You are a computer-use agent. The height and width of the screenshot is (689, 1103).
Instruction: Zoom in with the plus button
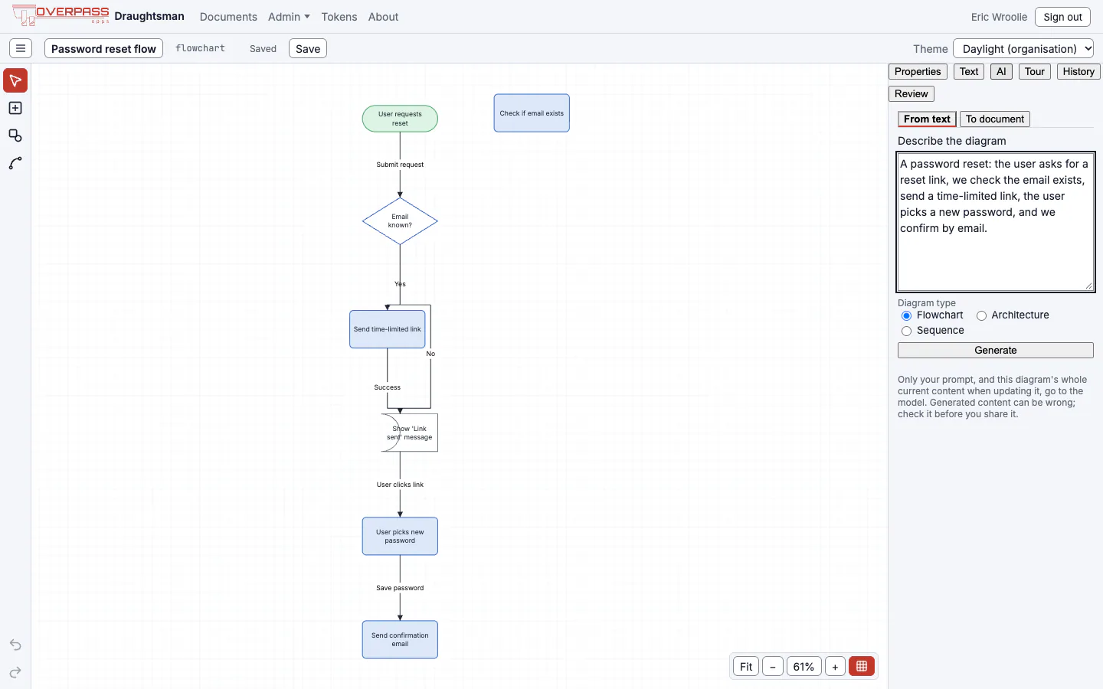[835, 666]
